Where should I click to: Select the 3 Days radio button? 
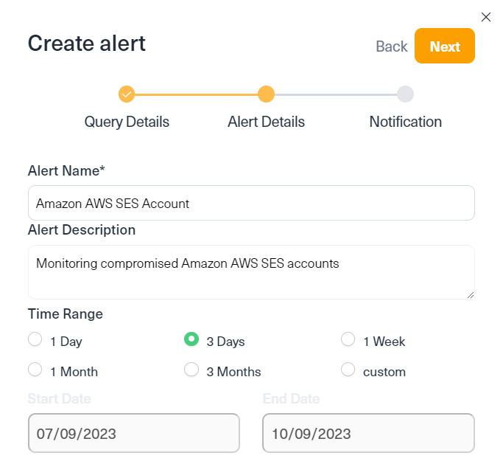[191, 339]
